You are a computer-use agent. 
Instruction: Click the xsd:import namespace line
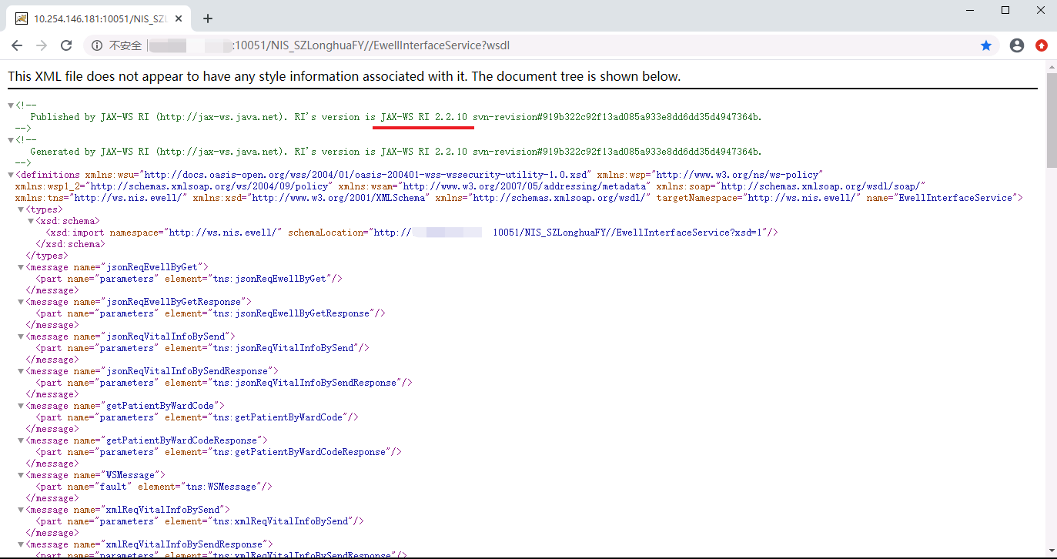(412, 233)
